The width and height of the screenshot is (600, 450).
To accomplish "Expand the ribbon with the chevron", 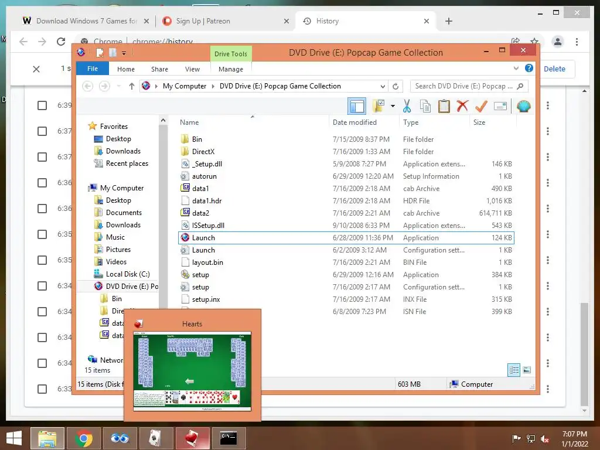I will (x=516, y=68).
